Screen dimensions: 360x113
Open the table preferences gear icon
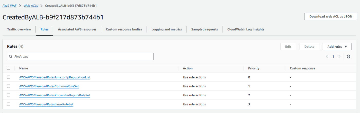pyautogui.click(x=348, y=57)
